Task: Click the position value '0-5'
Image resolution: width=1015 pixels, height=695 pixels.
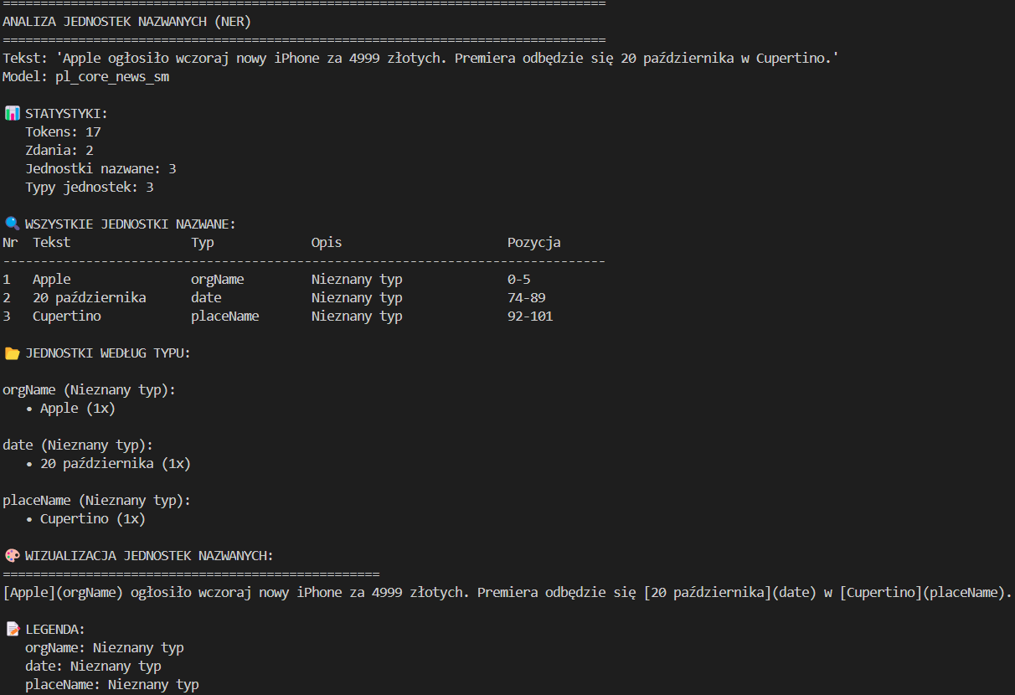Action: point(519,279)
